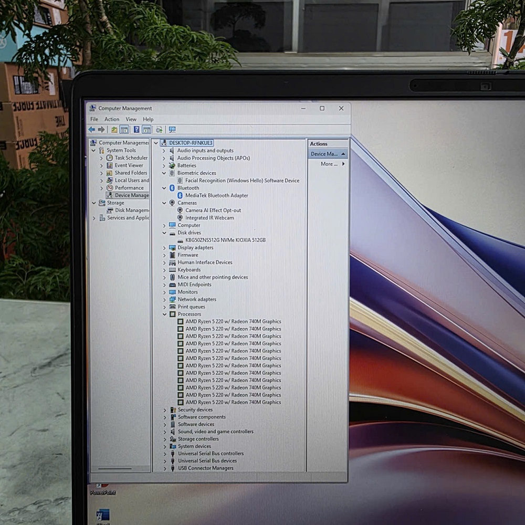The image size is (525, 525).
Task: Open the View menu
Action: (131, 119)
